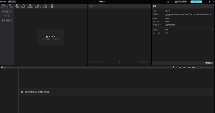Open the 調整 (Adjustment) tab
This screenshot has width=215, height=113.
tap(52, 6)
